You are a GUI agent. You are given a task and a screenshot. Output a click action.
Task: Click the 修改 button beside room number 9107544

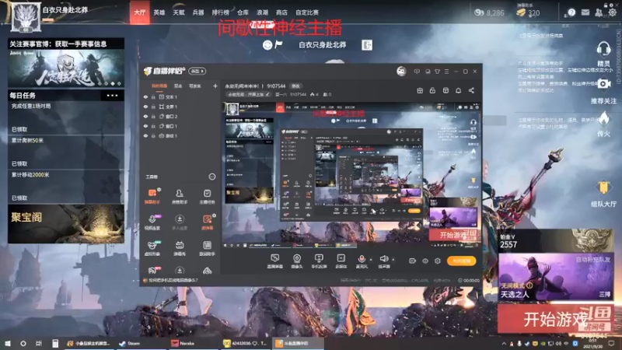pyautogui.click(x=296, y=86)
